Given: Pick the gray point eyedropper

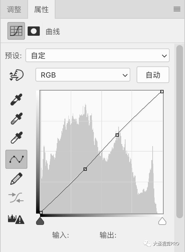Looking at the screenshot, I should 17,119.
